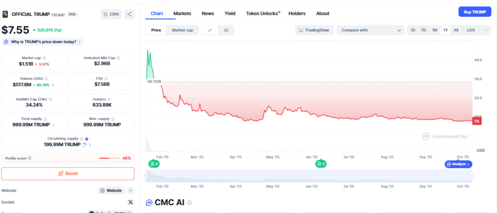Click the Buy TRUMP button

pyautogui.click(x=475, y=12)
